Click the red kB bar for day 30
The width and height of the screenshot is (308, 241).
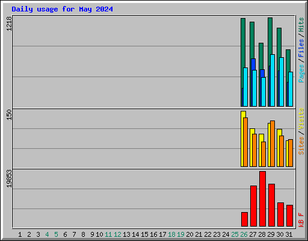coord(280,214)
